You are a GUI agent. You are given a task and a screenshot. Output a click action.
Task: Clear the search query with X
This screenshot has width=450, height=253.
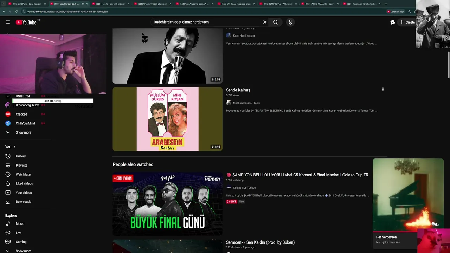click(x=265, y=22)
